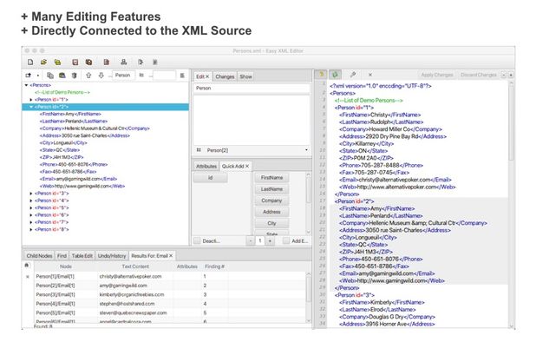Select the FirstName Amy tree node
This screenshot has width=536, height=342.
pyautogui.click(x=70, y=114)
